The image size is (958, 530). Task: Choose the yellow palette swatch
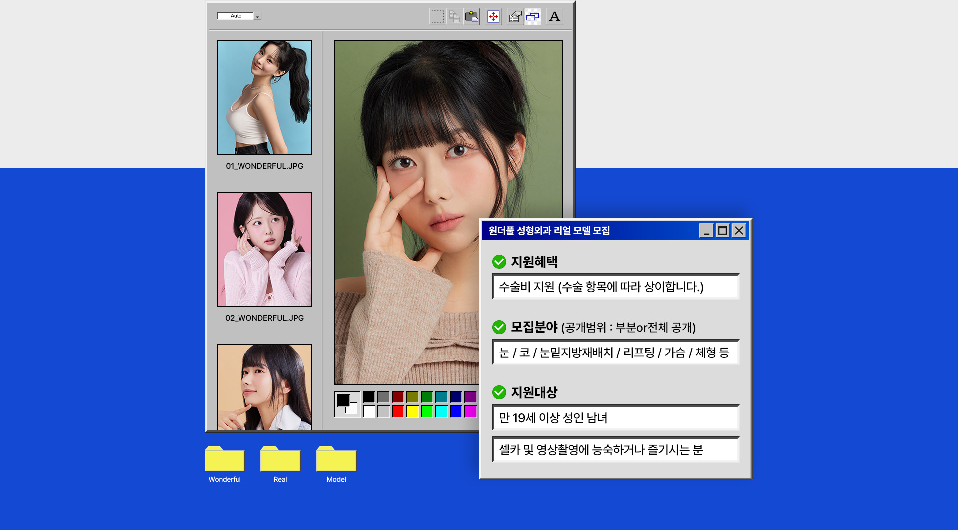click(x=412, y=411)
